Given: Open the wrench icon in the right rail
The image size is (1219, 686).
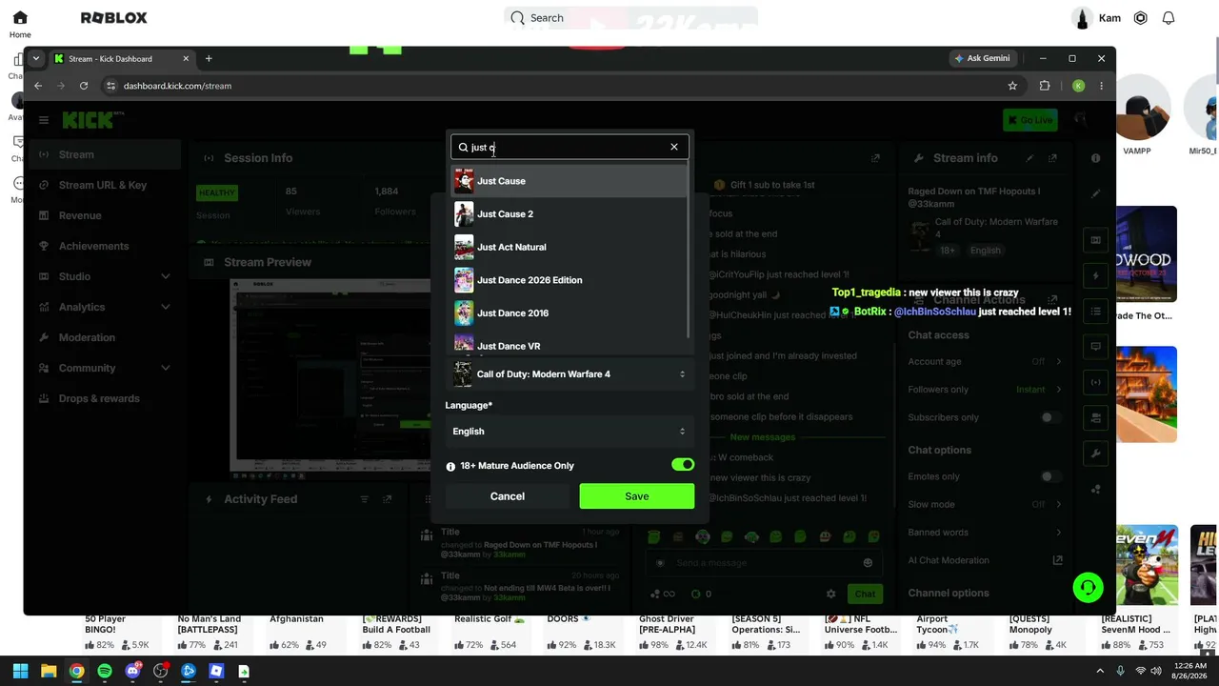Looking at the screenshot, I should 1096,454.
